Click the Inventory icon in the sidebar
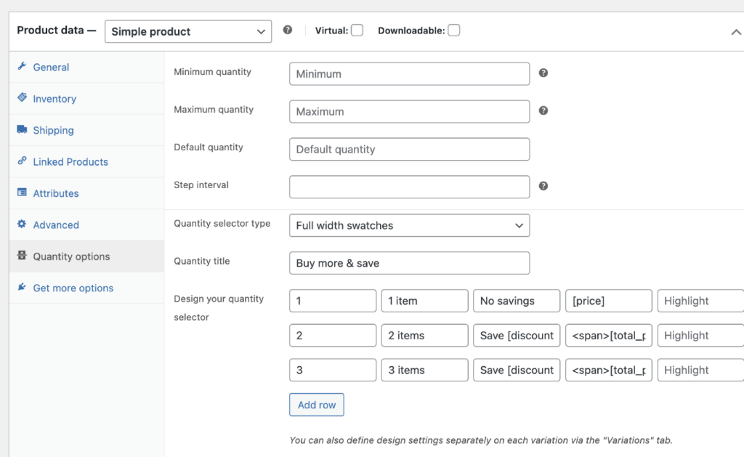 pyautogui.click(x=23, y=98)
